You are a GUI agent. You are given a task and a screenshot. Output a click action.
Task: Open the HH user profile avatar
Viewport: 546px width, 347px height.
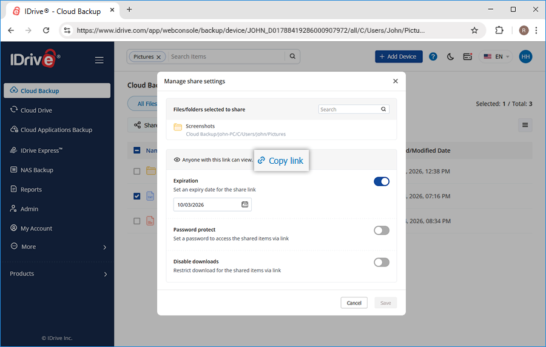pos(525,56)
